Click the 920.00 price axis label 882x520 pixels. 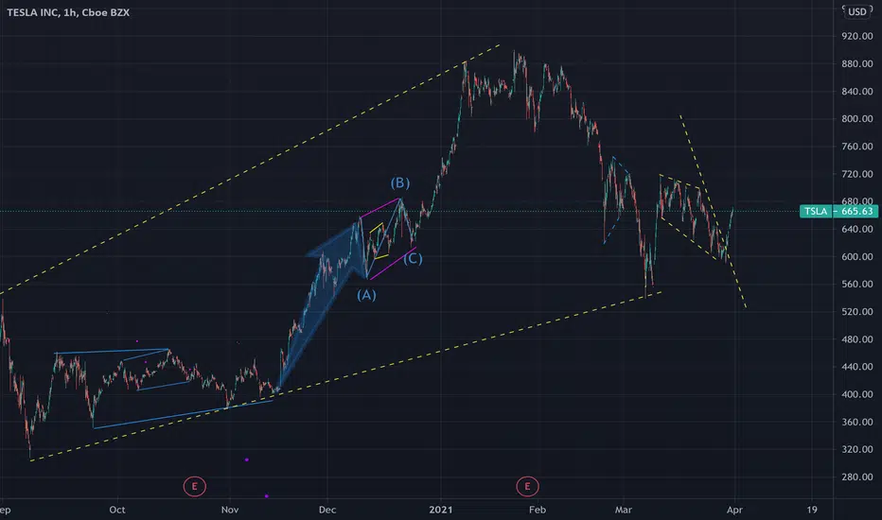856,36
